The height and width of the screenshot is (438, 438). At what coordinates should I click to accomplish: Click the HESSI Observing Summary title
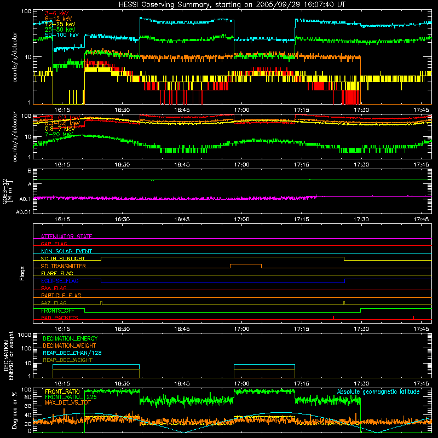coord(232,5)
